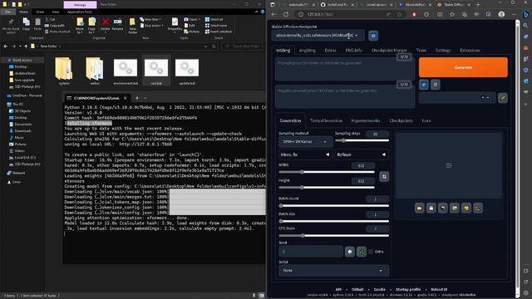Image resolution: width=532 pixels, height=299 pixels.
Task: Click Explorer View ribbon tab
Action: [55, 12]
